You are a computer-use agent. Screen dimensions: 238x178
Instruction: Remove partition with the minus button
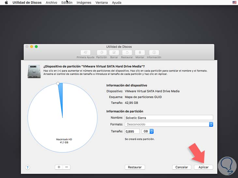(67, 167)
